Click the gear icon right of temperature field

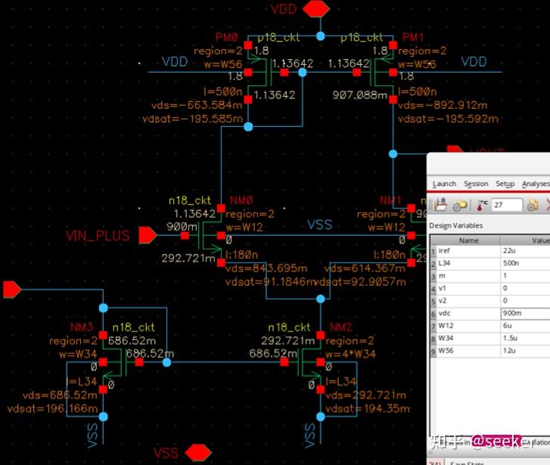[533, 205]
